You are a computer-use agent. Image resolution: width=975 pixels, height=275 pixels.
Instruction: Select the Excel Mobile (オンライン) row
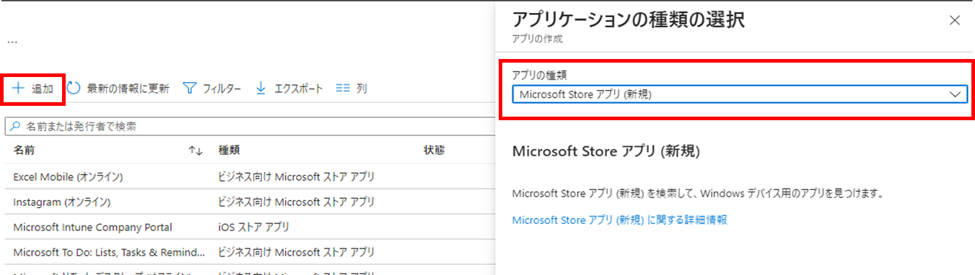pos(249,176)
